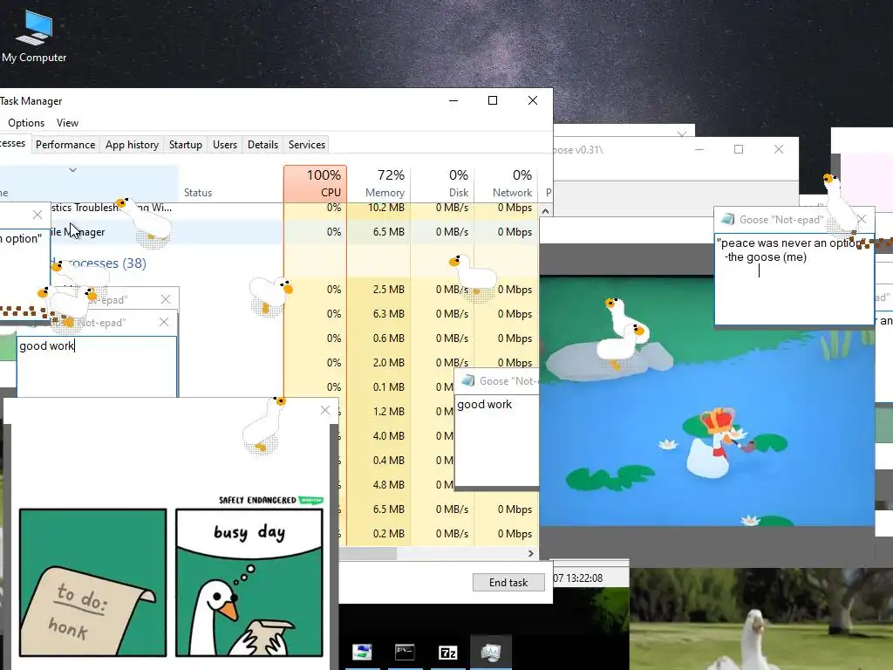The height and width of the screenshot is (670, 893).
Task: Click the goose pond picture
Action: [x=706, y=401]
